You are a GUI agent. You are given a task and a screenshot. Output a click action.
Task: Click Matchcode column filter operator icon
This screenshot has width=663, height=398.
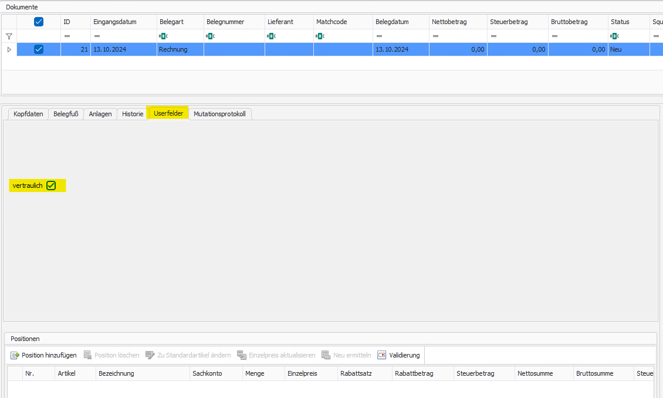tap(320, 36)
